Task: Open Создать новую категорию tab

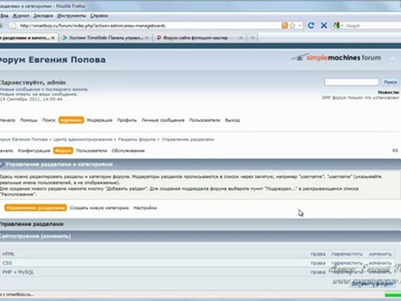Action: 99,208
